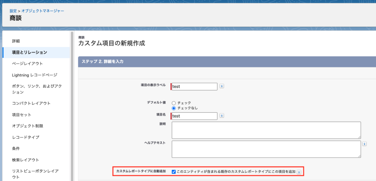The image size is (376, 181).
Task: Click info icon after カスタムレポートタイプ checkbox text
Action: click(x=299, y=172)
